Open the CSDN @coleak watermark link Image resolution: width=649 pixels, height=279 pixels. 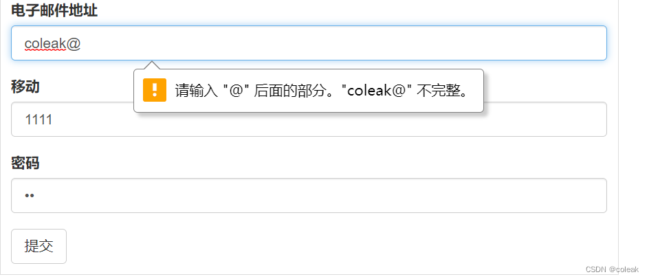[x=608, y=270]
